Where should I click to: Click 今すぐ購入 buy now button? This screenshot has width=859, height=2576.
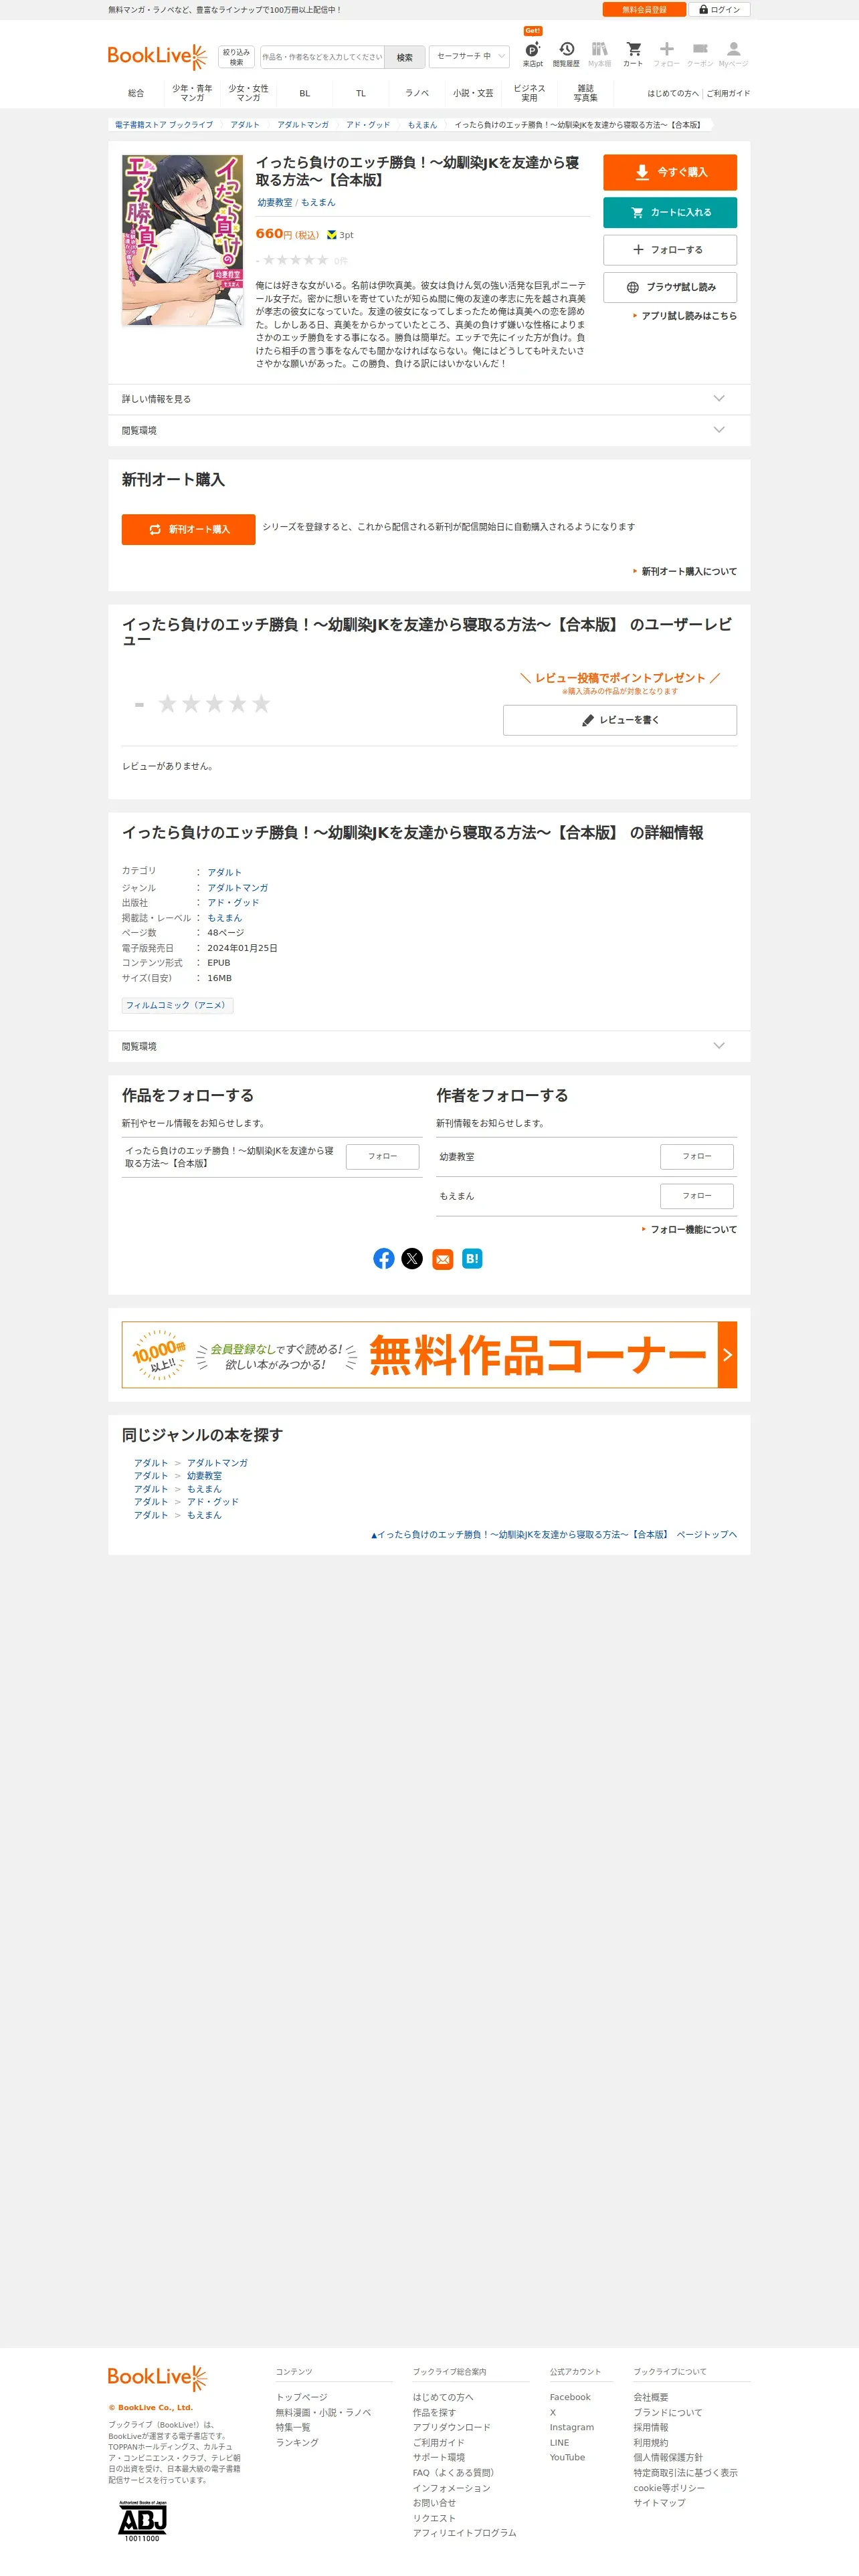670,172
